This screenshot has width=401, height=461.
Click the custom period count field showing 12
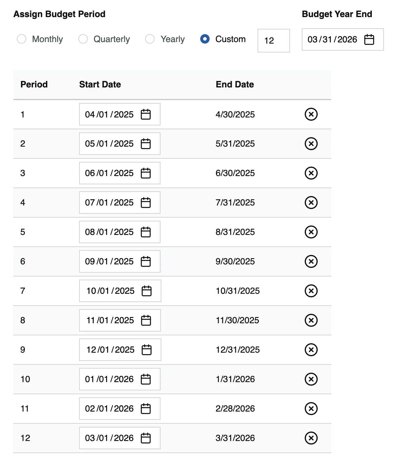[x=274, y=41]
